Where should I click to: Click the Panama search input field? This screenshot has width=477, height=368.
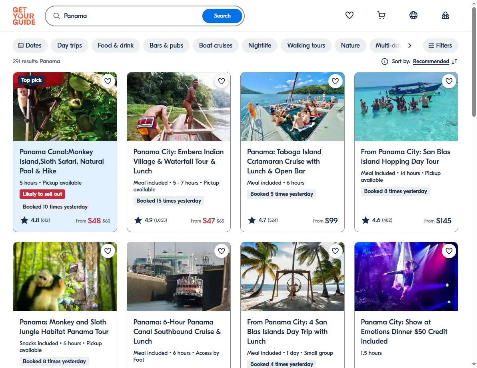pos(131,16)
